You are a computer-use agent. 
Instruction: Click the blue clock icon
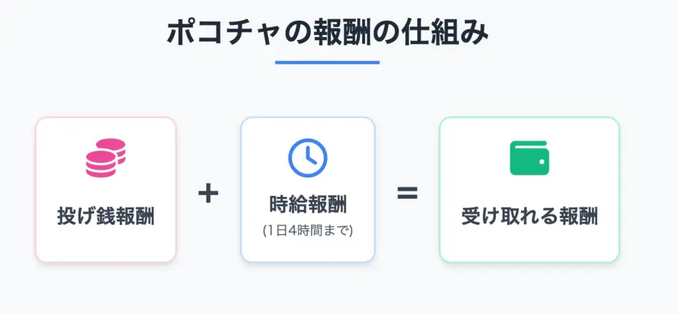[x=308, y=158]
